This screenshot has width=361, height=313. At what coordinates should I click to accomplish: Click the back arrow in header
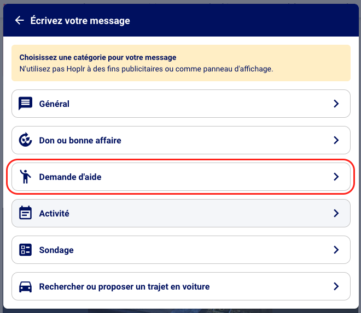tap(20, 21)
